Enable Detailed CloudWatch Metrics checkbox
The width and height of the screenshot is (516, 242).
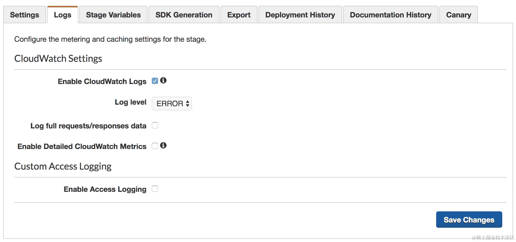[155, 146]
